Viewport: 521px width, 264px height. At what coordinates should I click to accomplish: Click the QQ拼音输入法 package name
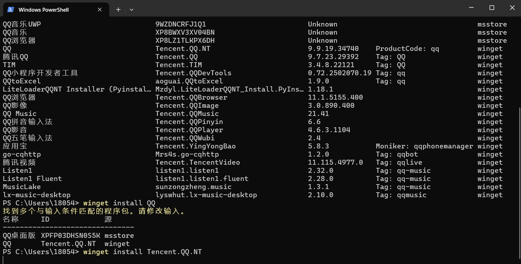[x=28, y=122]
